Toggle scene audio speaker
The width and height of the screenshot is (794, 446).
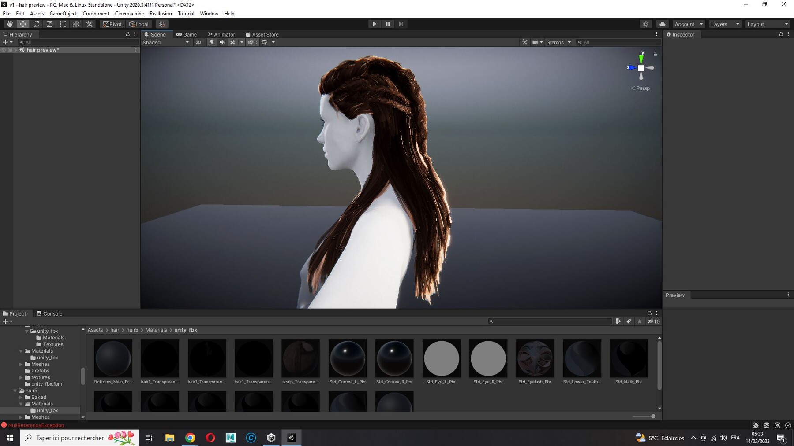222,42
